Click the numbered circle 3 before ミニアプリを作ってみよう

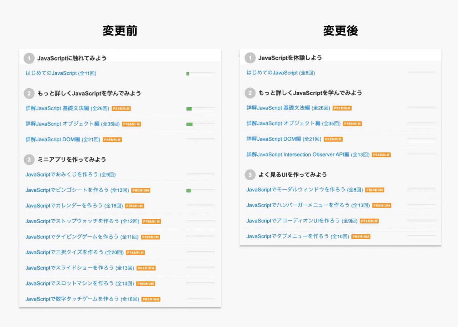pyautogui.click(x=29, y=160)
